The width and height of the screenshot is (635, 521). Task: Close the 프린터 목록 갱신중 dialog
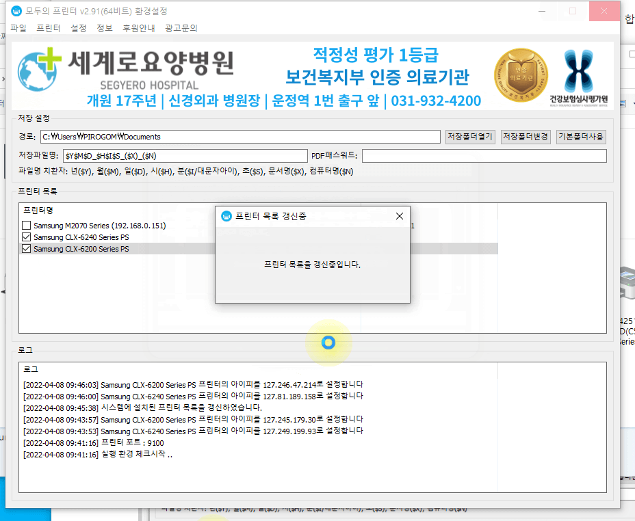point(400,217)
